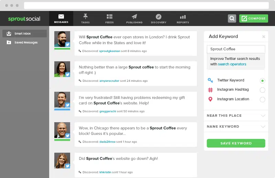Expand the Name Keyword section
The width and height of the screenshot is (275, 178).
tap(236, 127)
